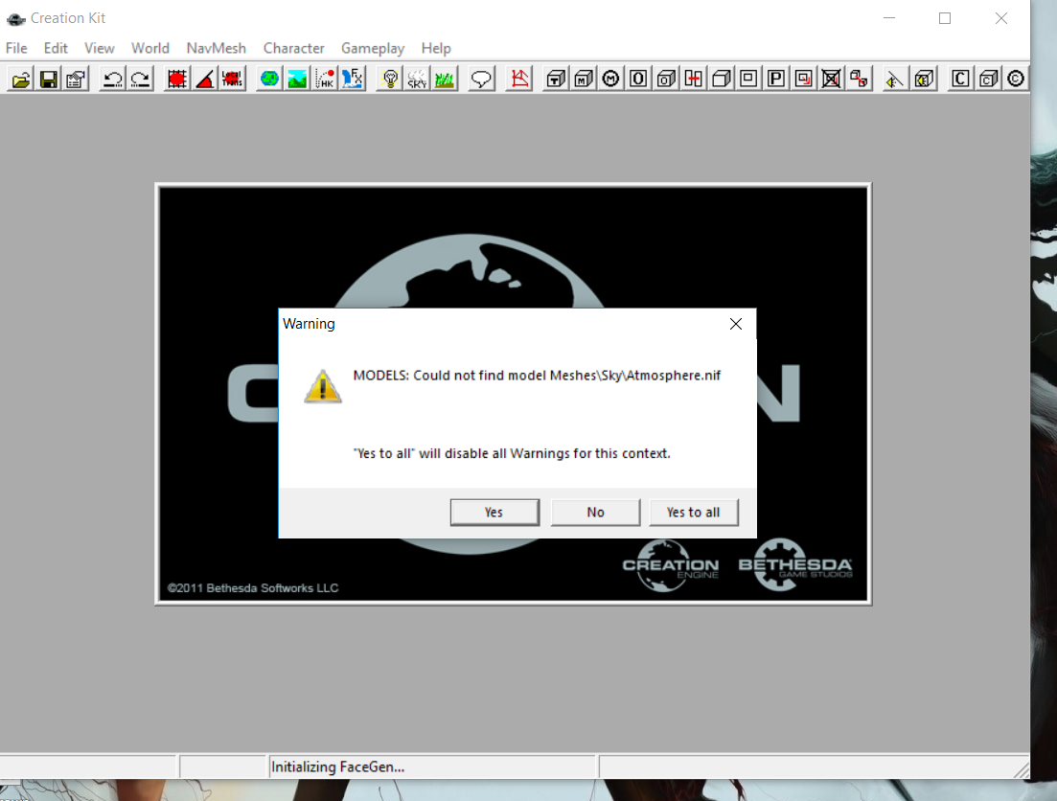Click the yellow light marker icon
The image size is (1057, 801).
[x=895, y=79]
